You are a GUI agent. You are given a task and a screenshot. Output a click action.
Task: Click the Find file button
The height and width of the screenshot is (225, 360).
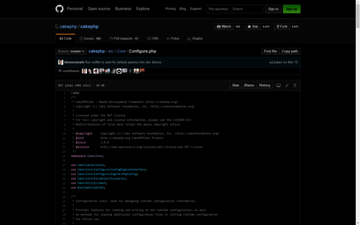(270, 51)
